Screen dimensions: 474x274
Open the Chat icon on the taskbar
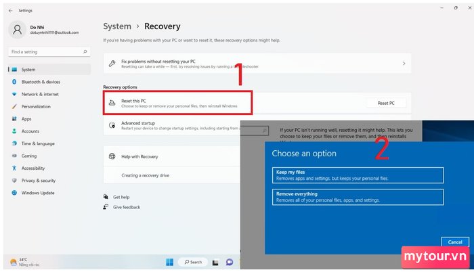pos(230,262)
